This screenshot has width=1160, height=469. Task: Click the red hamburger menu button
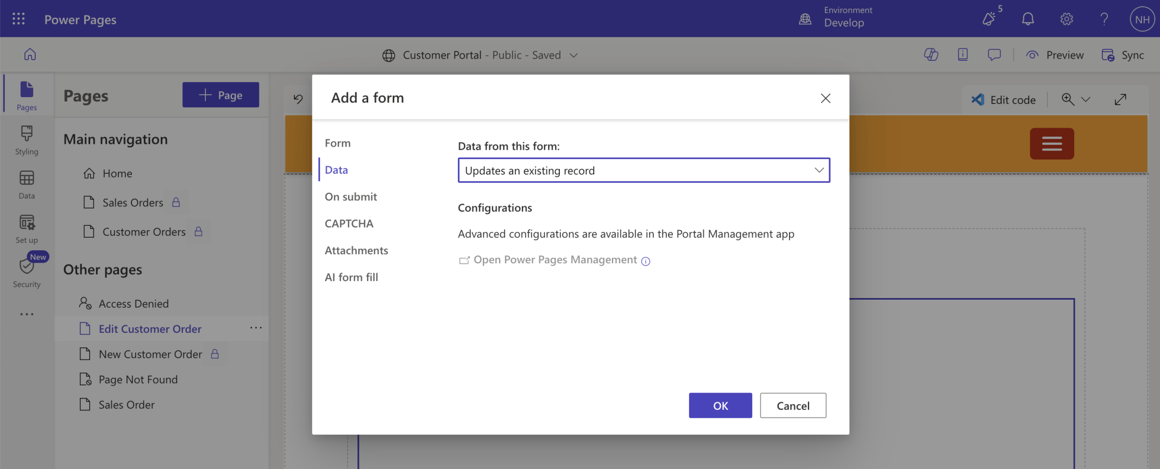tap(1051, 144)
